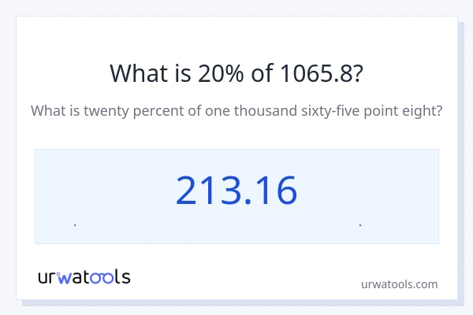This screenshot has width=473, height=315.
Task: Click the urwatools logo
Action: 84,276
